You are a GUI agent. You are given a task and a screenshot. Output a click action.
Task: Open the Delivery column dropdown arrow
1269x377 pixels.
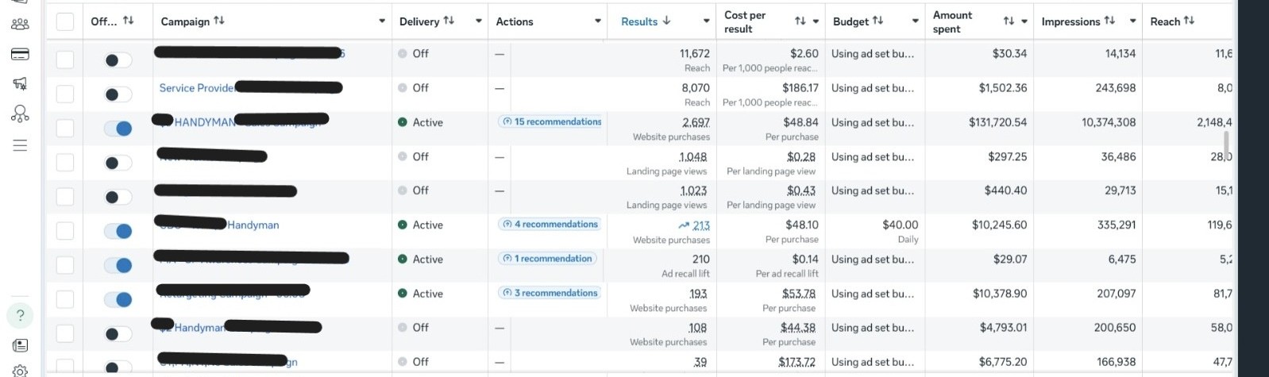pyautogui.click(x=479, y=21)
